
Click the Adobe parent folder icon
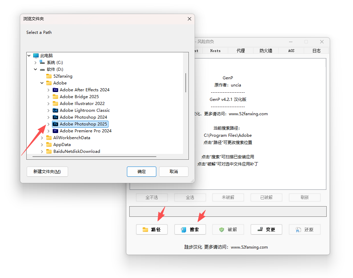49,83
